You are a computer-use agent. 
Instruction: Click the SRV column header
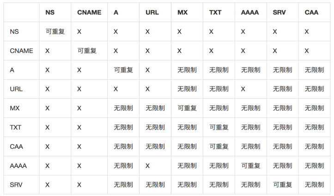click(279, 12)
